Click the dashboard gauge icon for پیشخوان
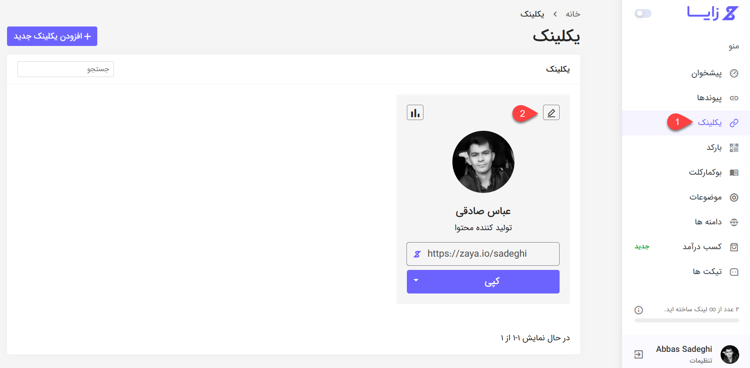750x368 pixels. 734,73
